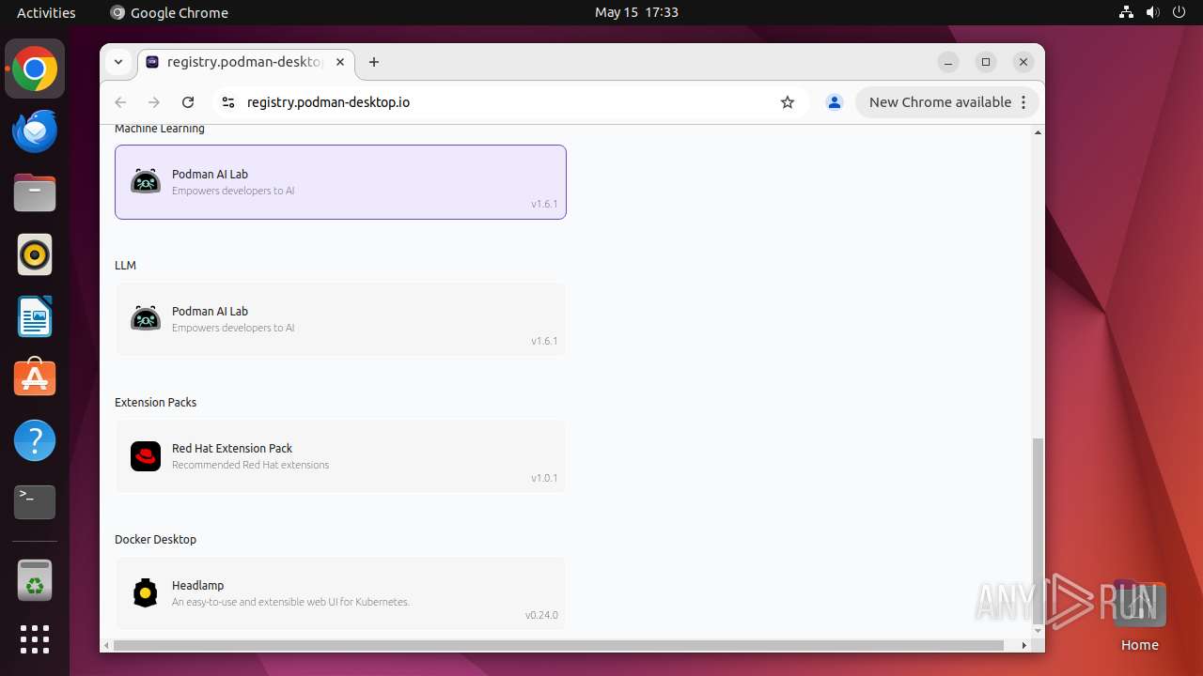This screenshot has width=1203, height=676.
Task: Click the Headlamp logo icon
Action: point(146,593)
